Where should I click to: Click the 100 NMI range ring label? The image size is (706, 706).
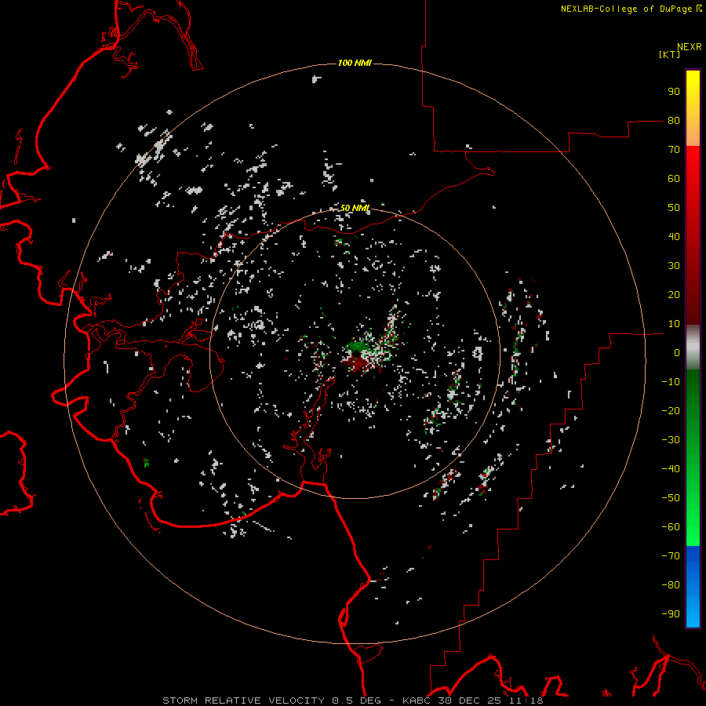tap(355, 63)
